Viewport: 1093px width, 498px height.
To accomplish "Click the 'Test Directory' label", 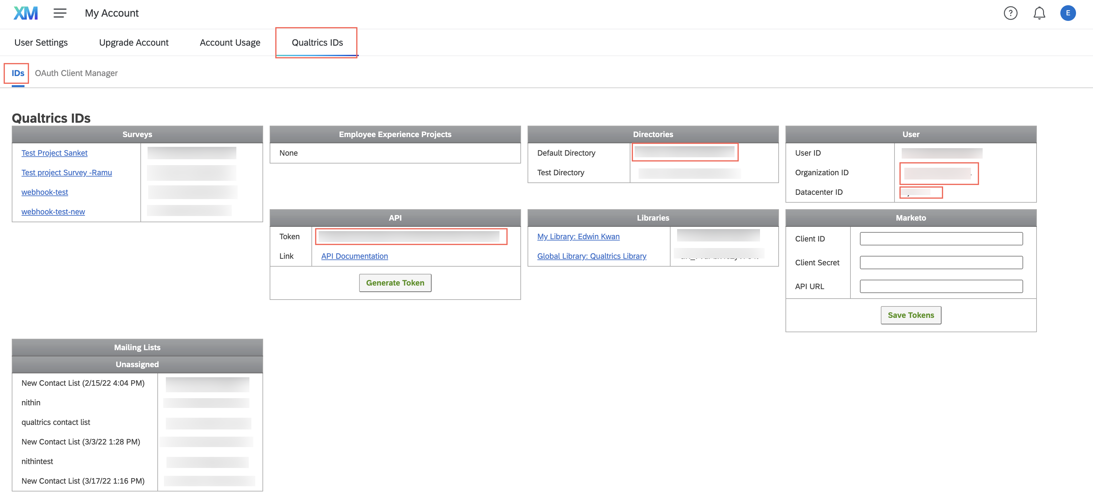I will (560, 172).
